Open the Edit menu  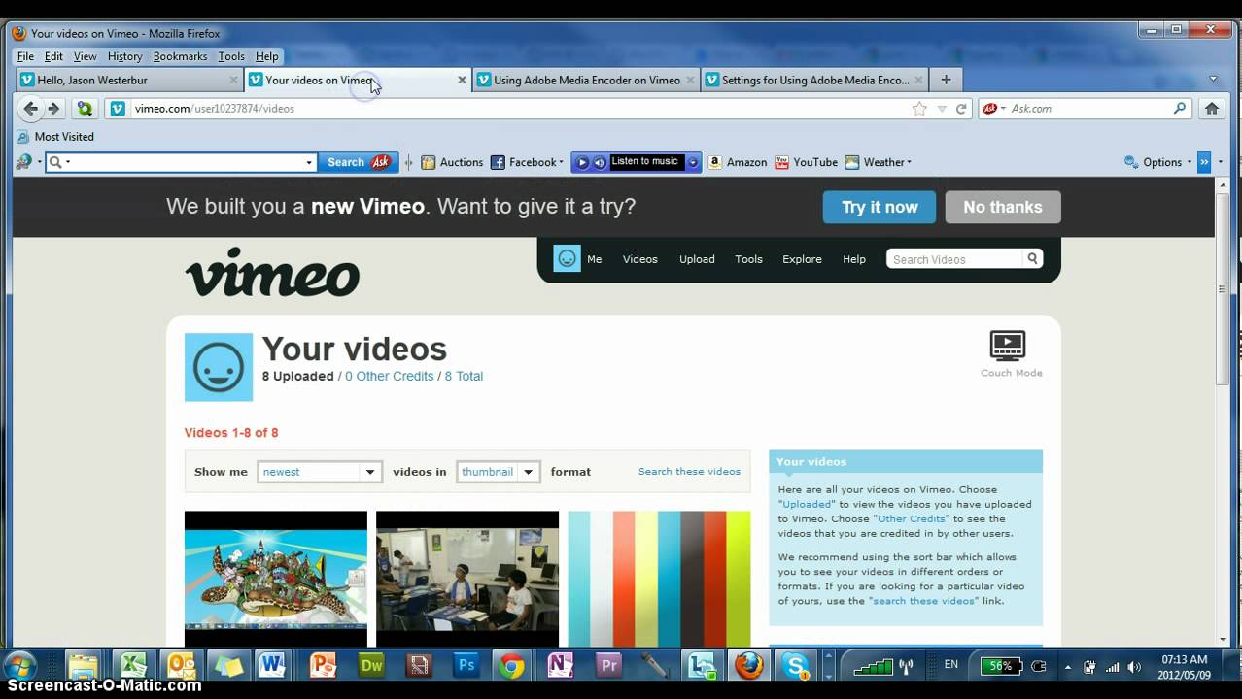(53, 56)
